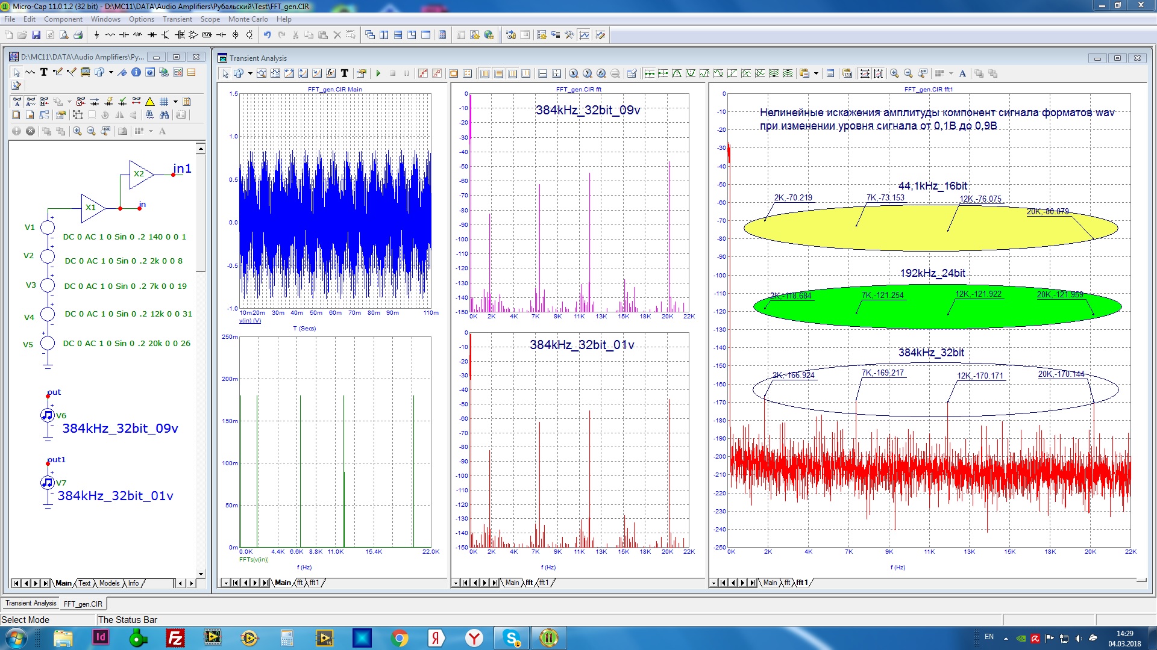This screenshot has height=650, width=1157.
Task: Click schematic scrollbar up arrow
Action: [x=201, y=148]
